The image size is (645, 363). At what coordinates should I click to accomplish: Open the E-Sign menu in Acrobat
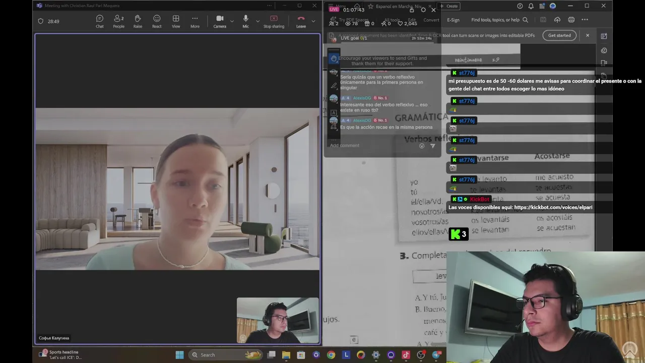(453, 20)
